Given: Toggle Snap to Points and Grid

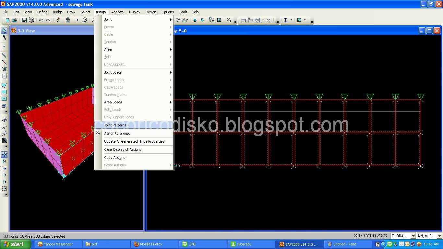Looking at the screenshot, I should pyautogui.click(x=4, y=155).
